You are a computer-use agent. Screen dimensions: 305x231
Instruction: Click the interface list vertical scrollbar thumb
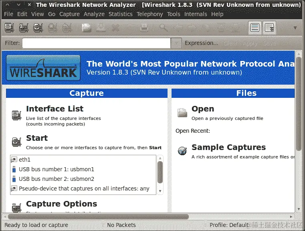click(160, 172)
